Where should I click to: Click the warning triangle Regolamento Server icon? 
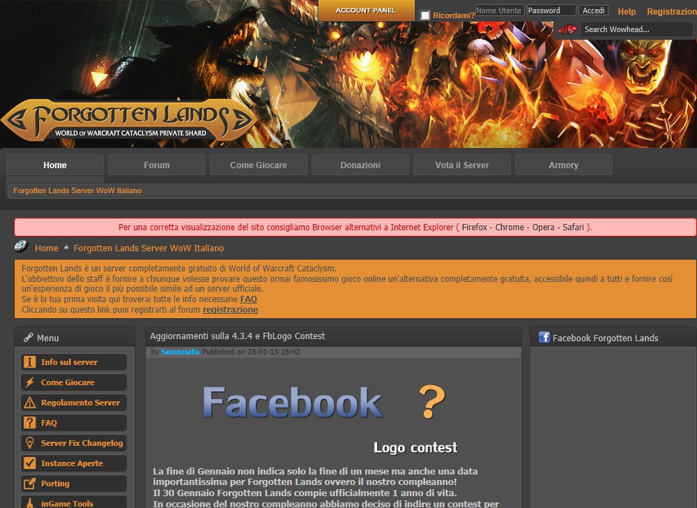coord(29,403)
